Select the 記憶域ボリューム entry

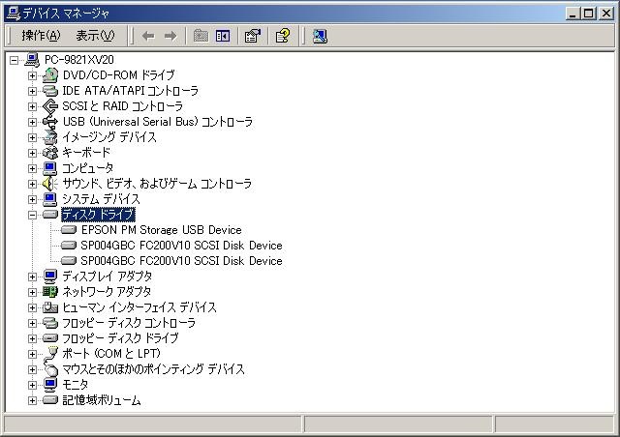(101, 400)
